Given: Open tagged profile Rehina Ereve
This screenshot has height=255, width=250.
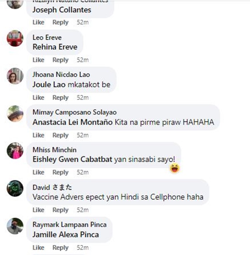Looking at the screenshot, I should pos(55,47).
